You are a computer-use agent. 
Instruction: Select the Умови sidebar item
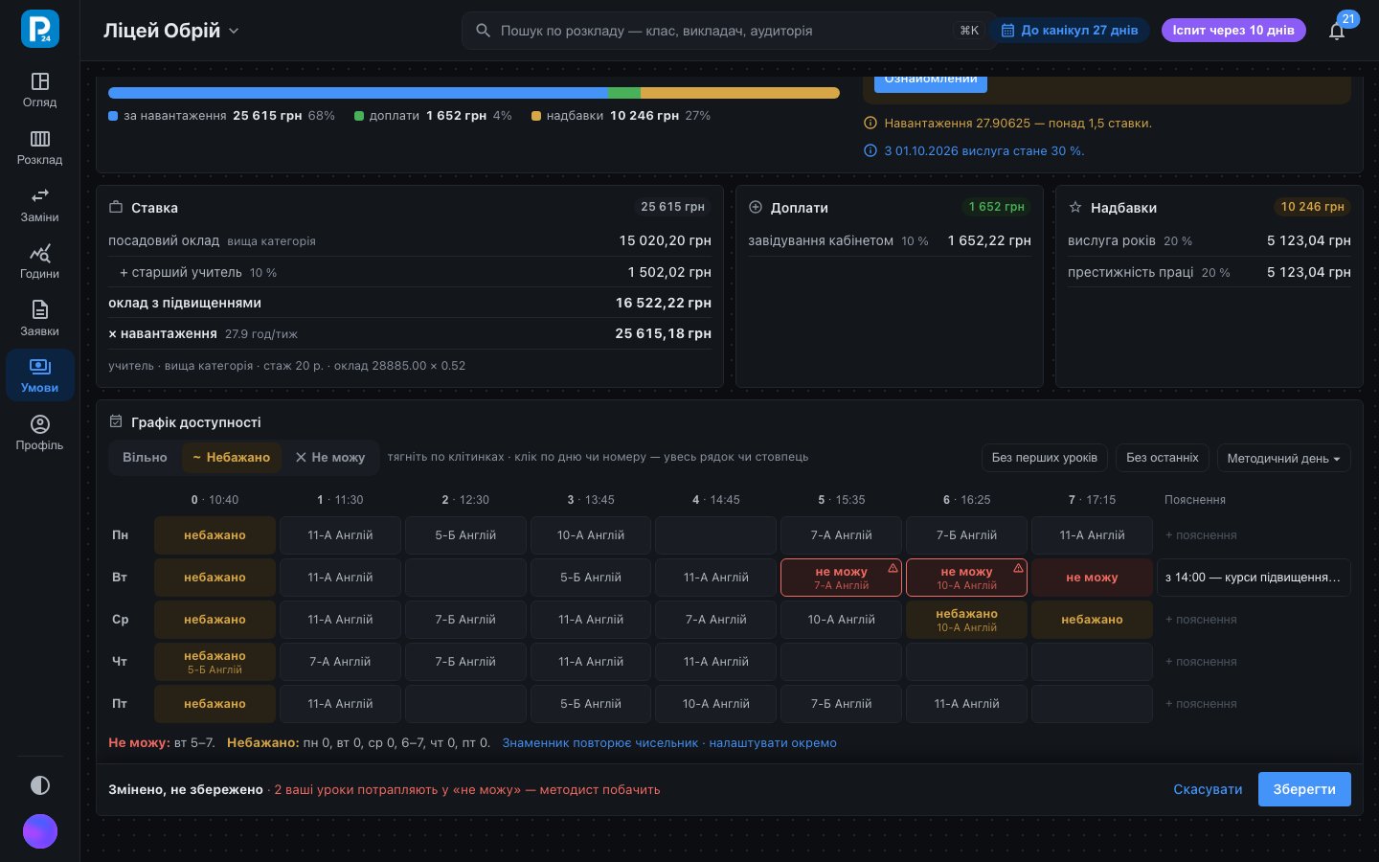click(x=39, y=375)
